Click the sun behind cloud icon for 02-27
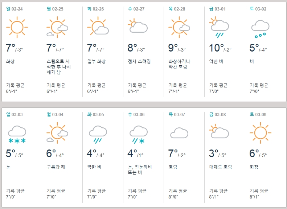This screenshot has width=287, height=209. pos(138,25)
